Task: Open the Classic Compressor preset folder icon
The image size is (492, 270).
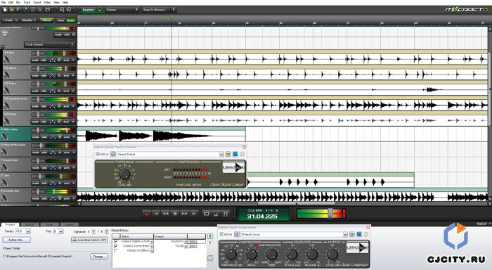Action: (352, 234)
